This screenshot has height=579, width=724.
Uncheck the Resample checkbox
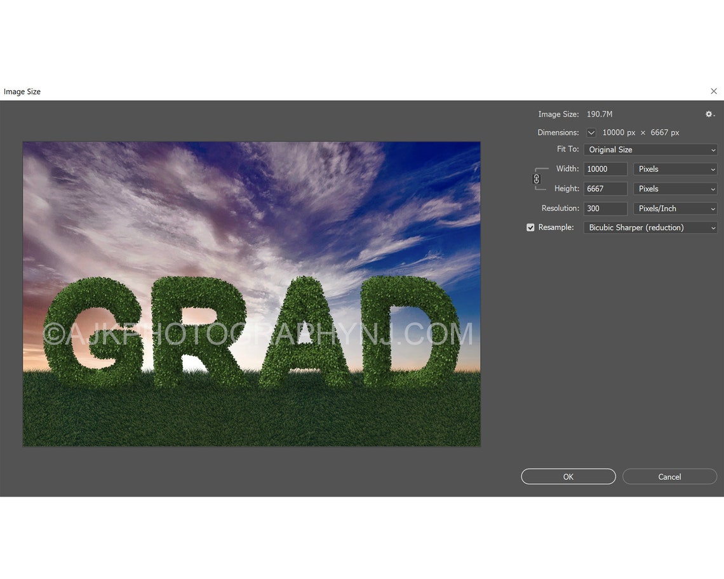(530, 227)
